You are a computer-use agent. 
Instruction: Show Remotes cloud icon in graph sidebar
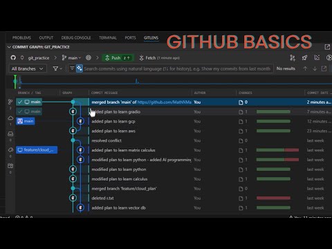pyautogui.click(x=10, y=118)
